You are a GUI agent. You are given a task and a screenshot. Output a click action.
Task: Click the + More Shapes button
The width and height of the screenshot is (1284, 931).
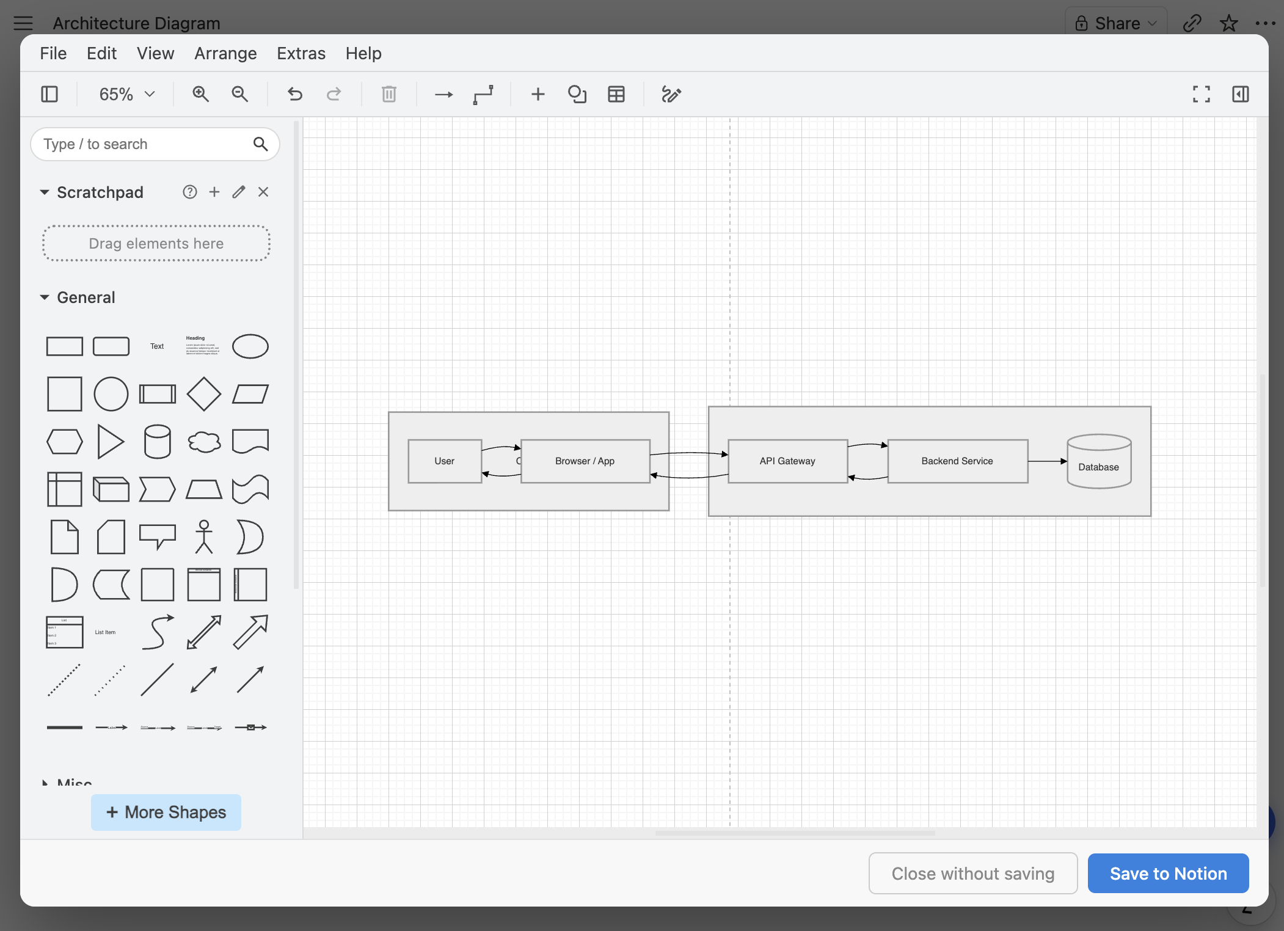pyautogui.click(x=166, y=812)
